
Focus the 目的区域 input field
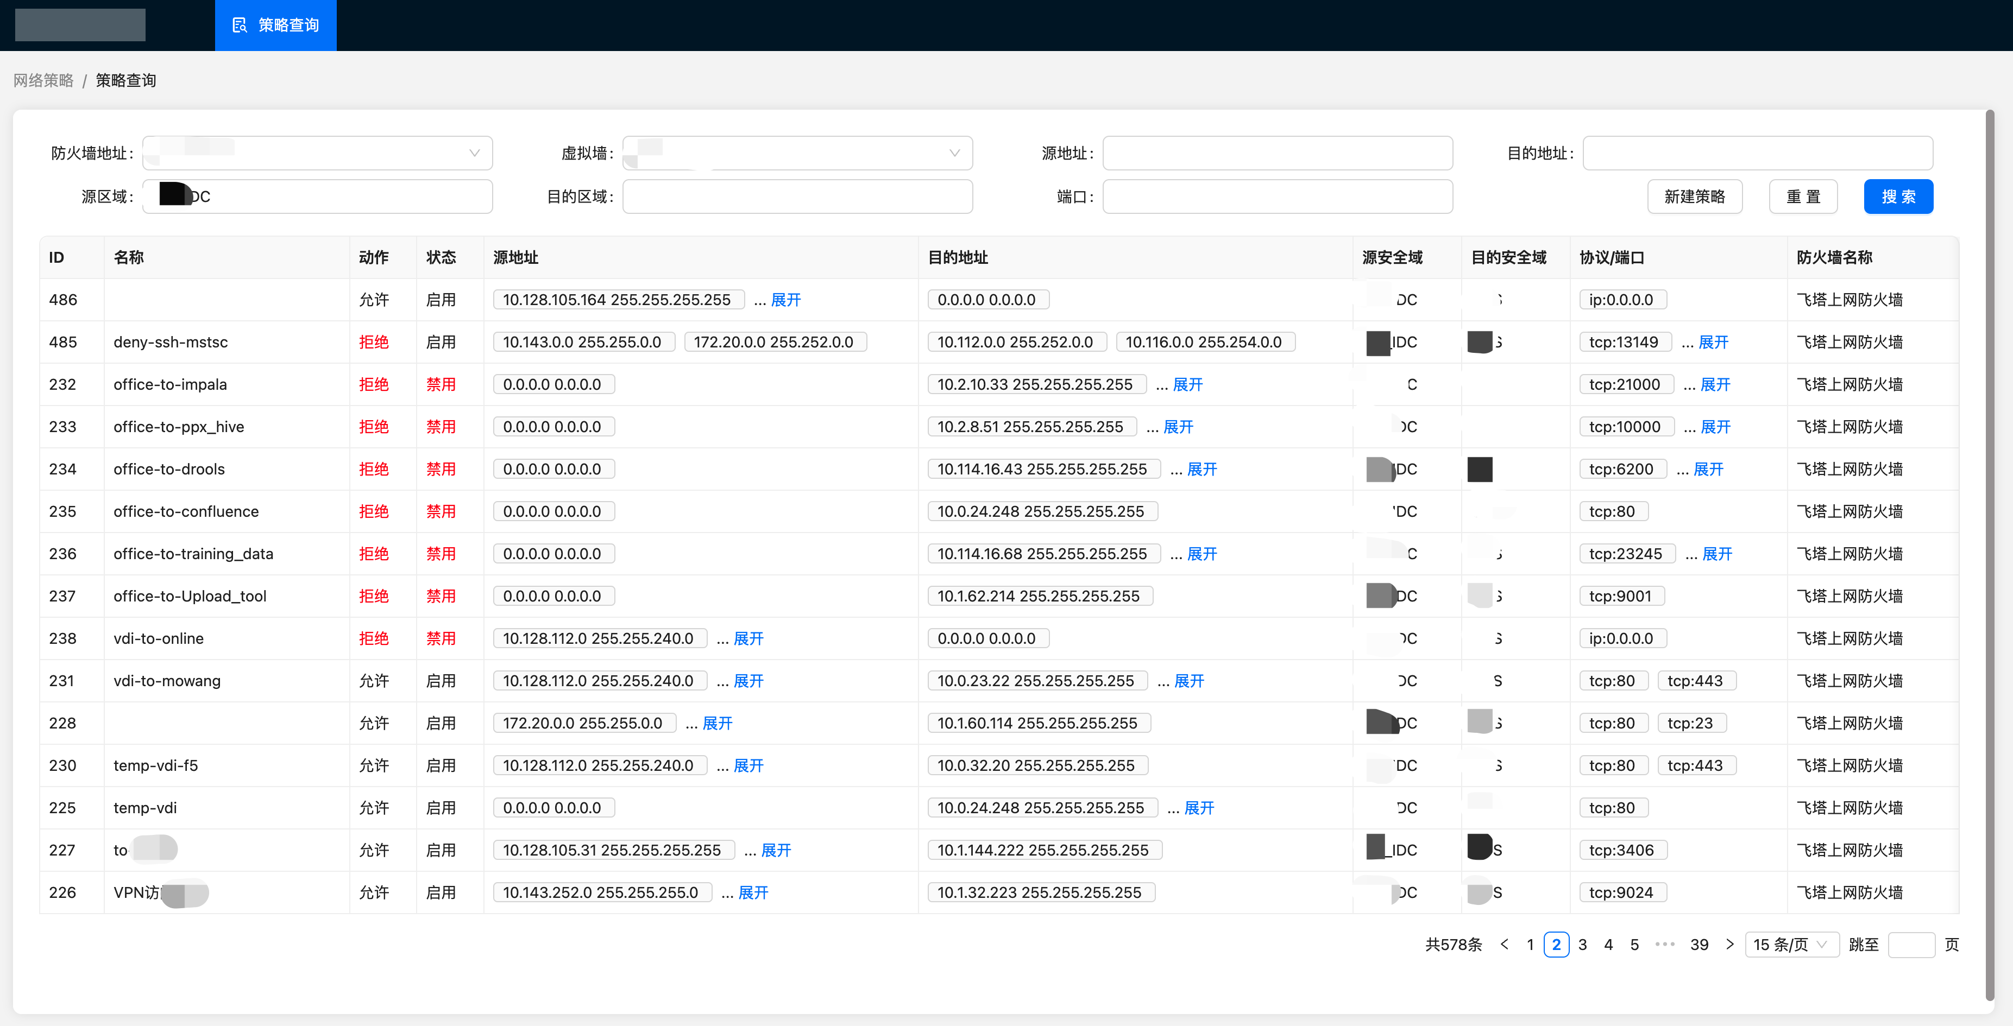pos(797,196)
